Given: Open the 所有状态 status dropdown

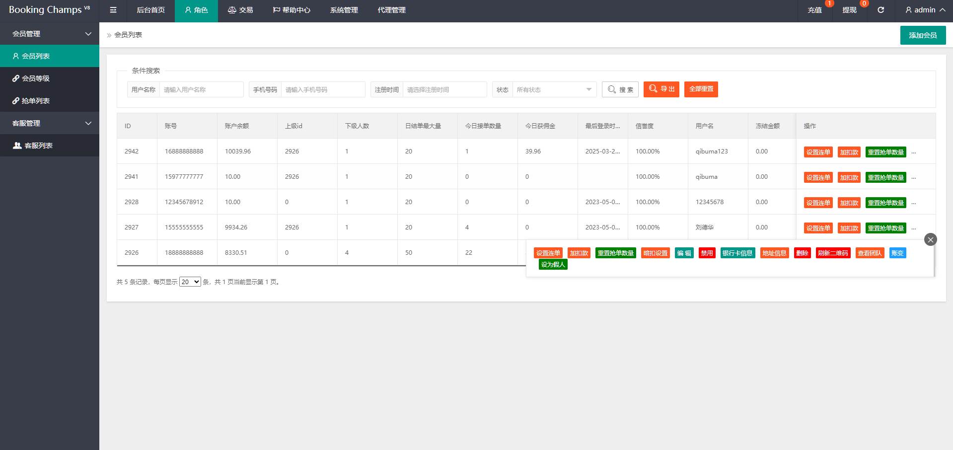Looking at the screenshot, I should [x=554, y=89].
